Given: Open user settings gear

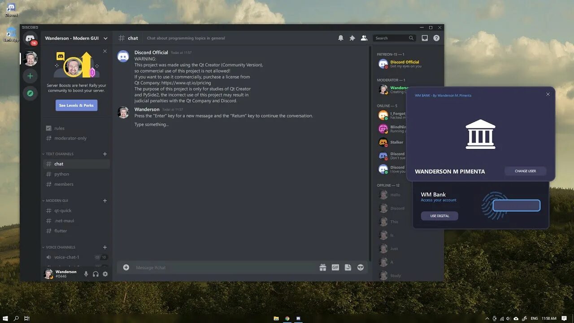Looking at the screenshot, I should pos(105,274).
